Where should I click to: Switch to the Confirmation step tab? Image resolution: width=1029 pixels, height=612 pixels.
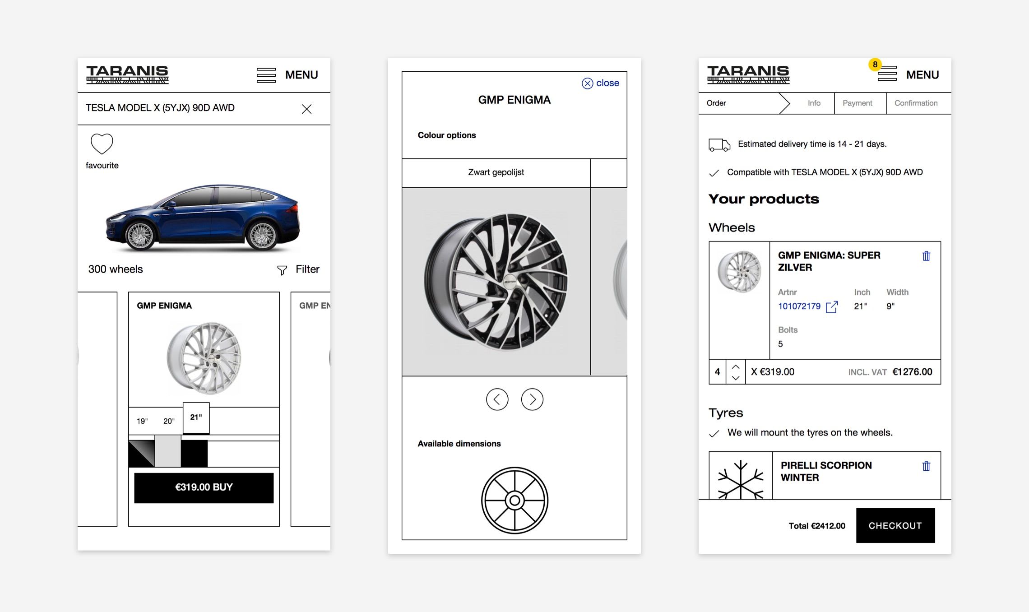tap(916, 103)
